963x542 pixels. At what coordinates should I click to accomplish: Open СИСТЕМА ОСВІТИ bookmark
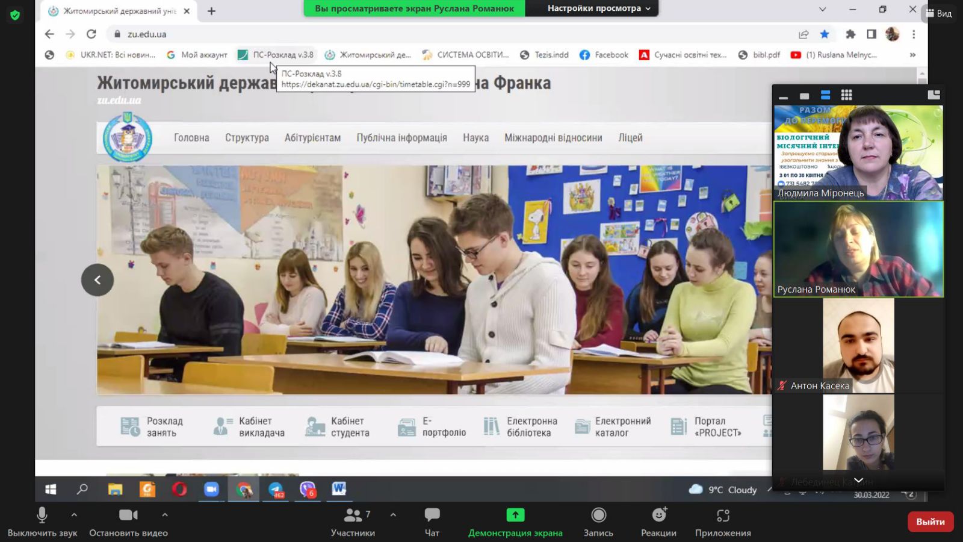465,55
